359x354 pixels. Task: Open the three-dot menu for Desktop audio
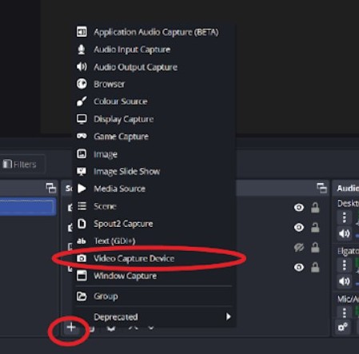tap(345, 217)
